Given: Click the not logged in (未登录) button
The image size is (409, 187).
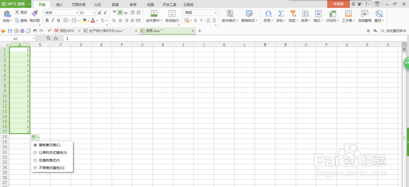Looking at the screenshot, I should point(338,4).
